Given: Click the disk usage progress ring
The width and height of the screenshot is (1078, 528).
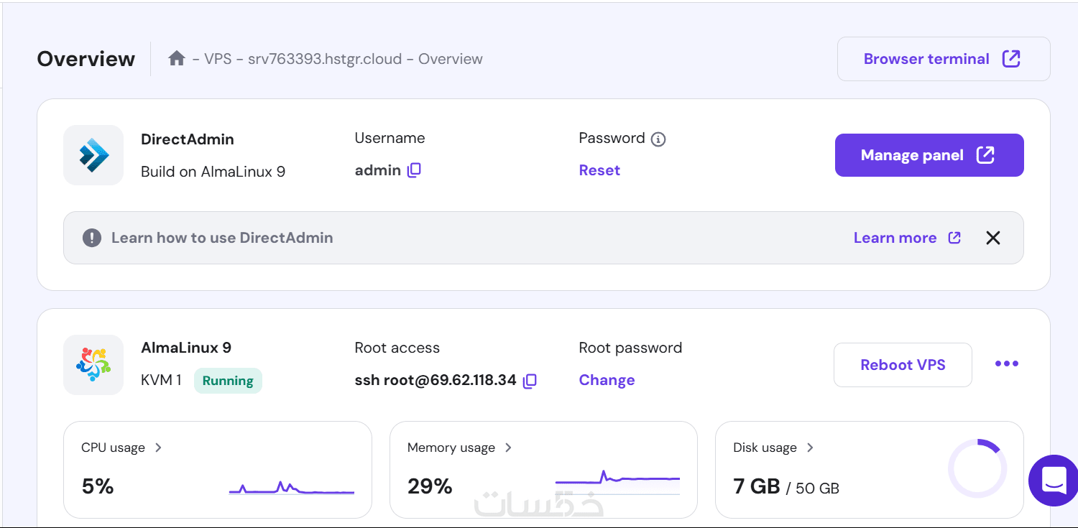Looking at the screenshot, I should pos(977,468).
